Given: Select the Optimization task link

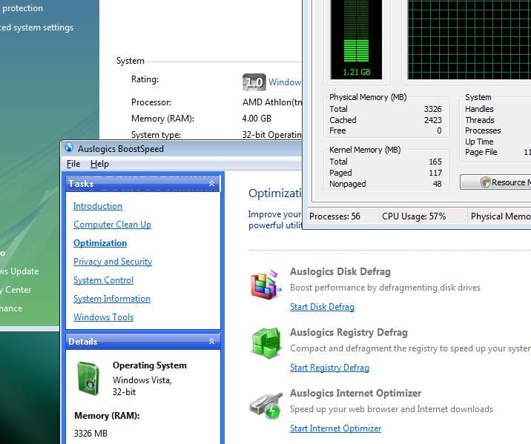Looking at the screenshot, I should [100, 243].
